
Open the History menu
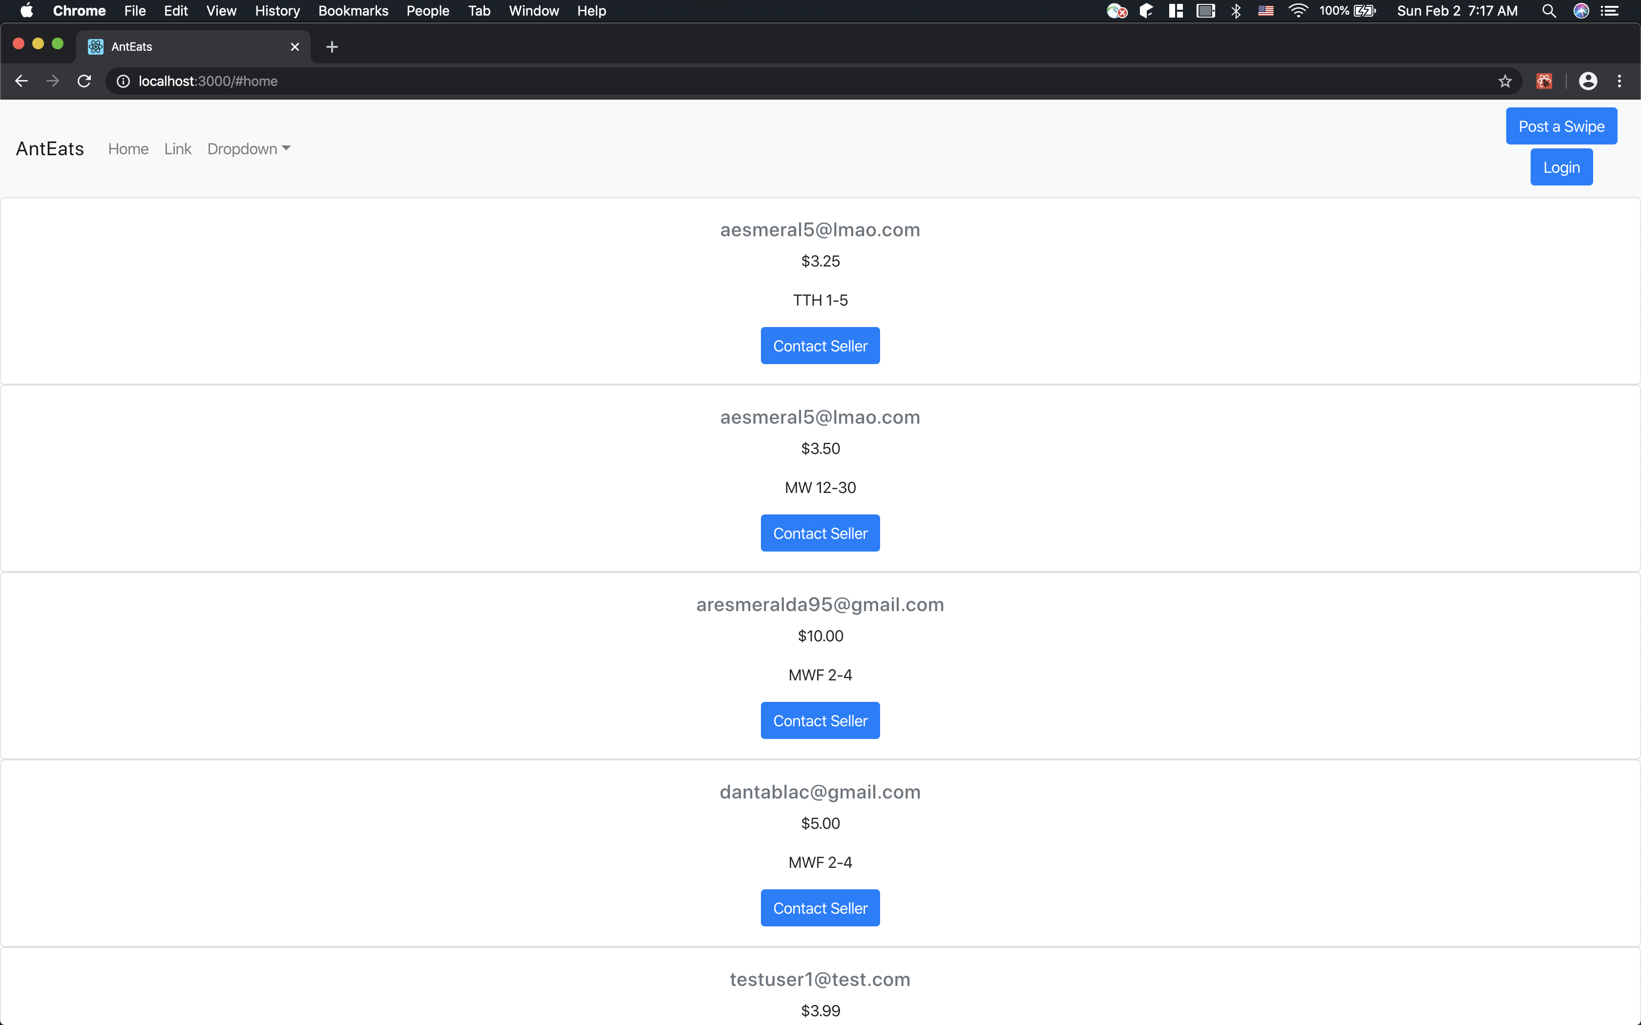(x=276, y=11)
